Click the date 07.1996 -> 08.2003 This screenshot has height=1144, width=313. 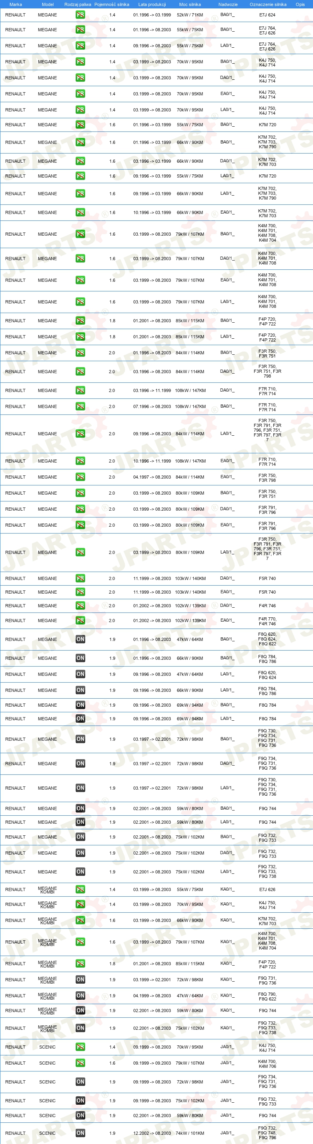(152, 407)
